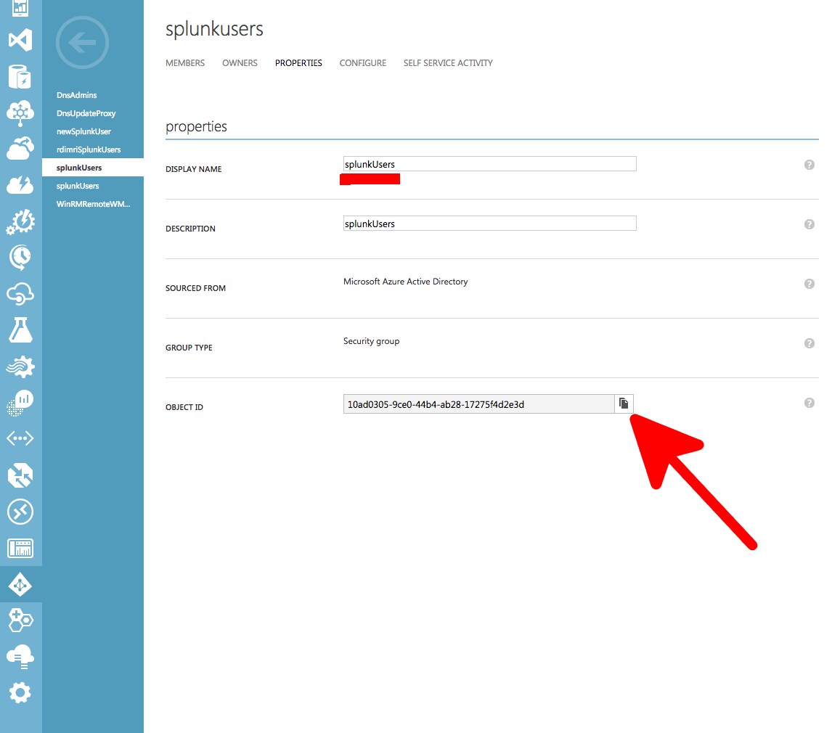840x733 pixels.
Task: Open the database cylinder with lightning icon
Action: point(20,77)
